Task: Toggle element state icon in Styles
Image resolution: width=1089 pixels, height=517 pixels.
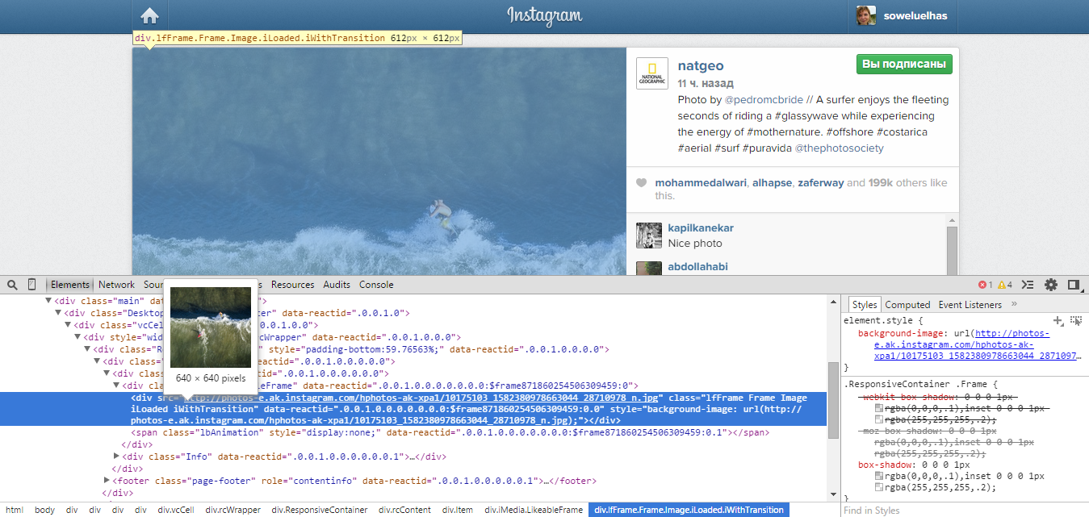Action: pyautogui.click(x=1075, y=321)
